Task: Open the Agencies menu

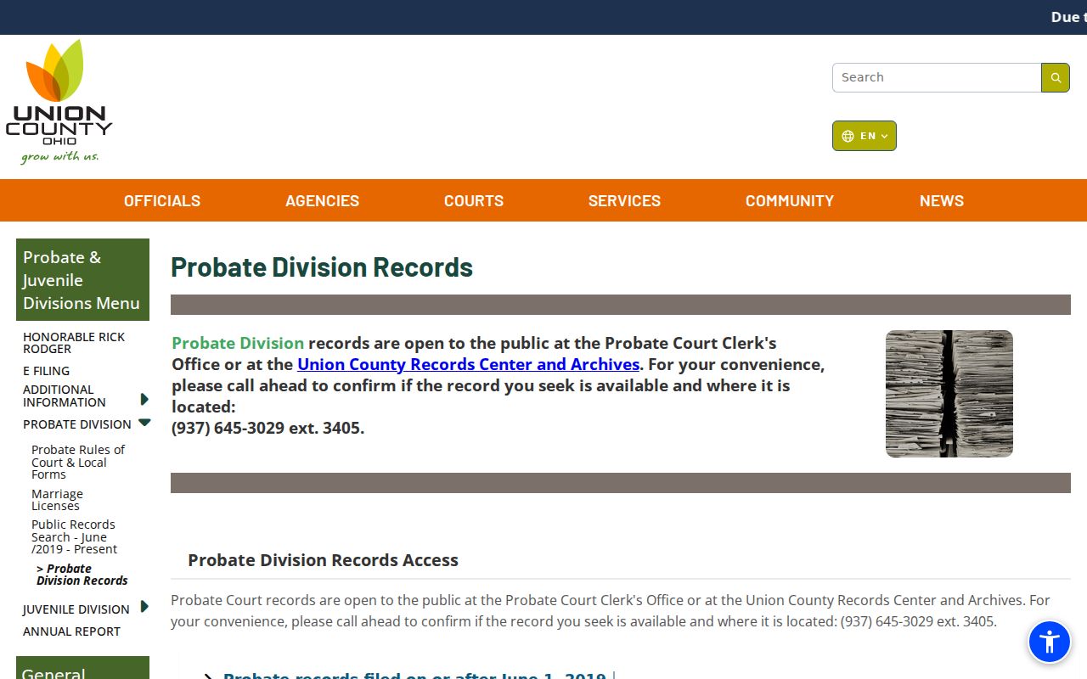Action: click(322, 201)
